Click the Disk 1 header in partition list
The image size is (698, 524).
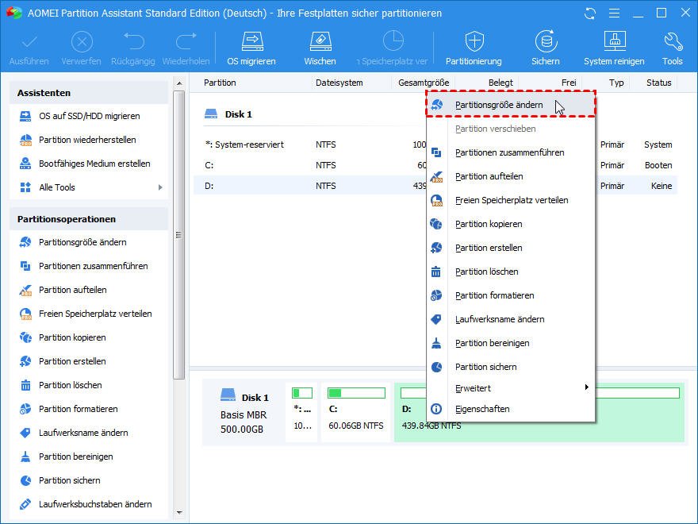pos(228,114)
